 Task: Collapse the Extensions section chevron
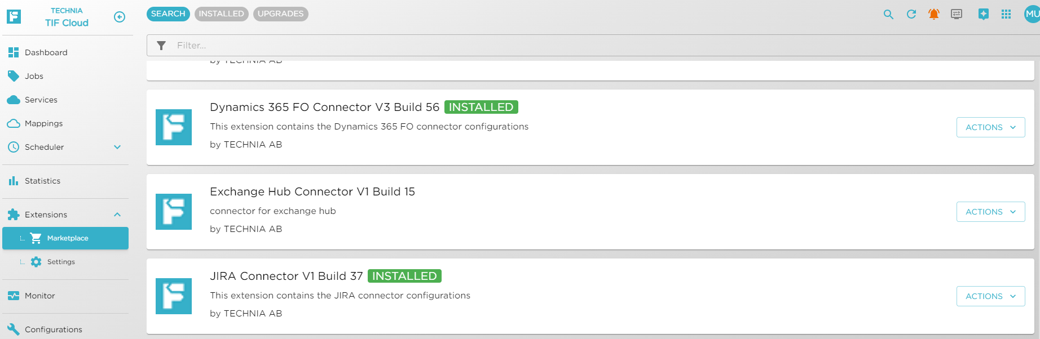tap(117, 215)
